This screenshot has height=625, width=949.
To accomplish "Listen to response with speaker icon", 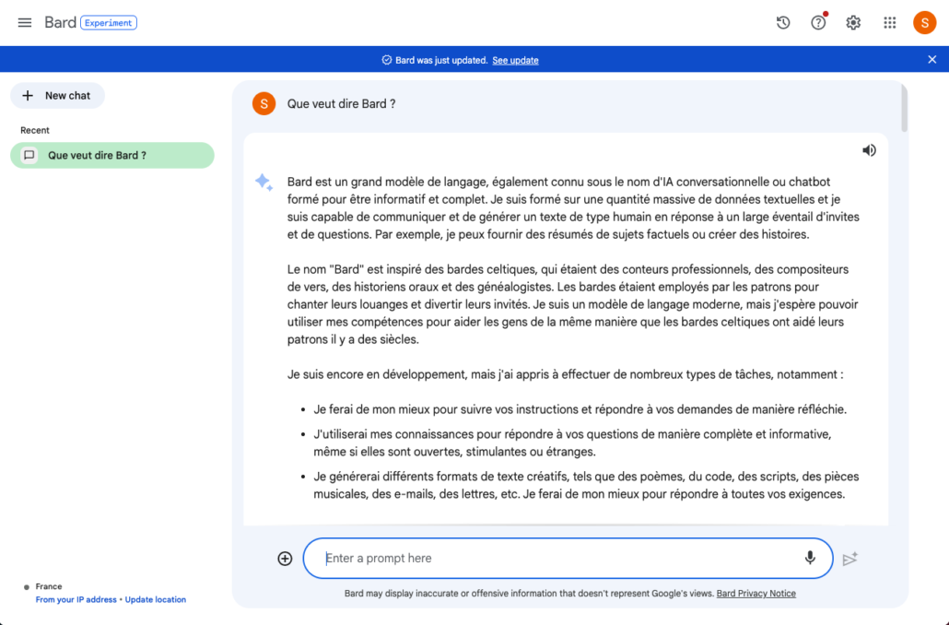I will click(x=869, y=150).
